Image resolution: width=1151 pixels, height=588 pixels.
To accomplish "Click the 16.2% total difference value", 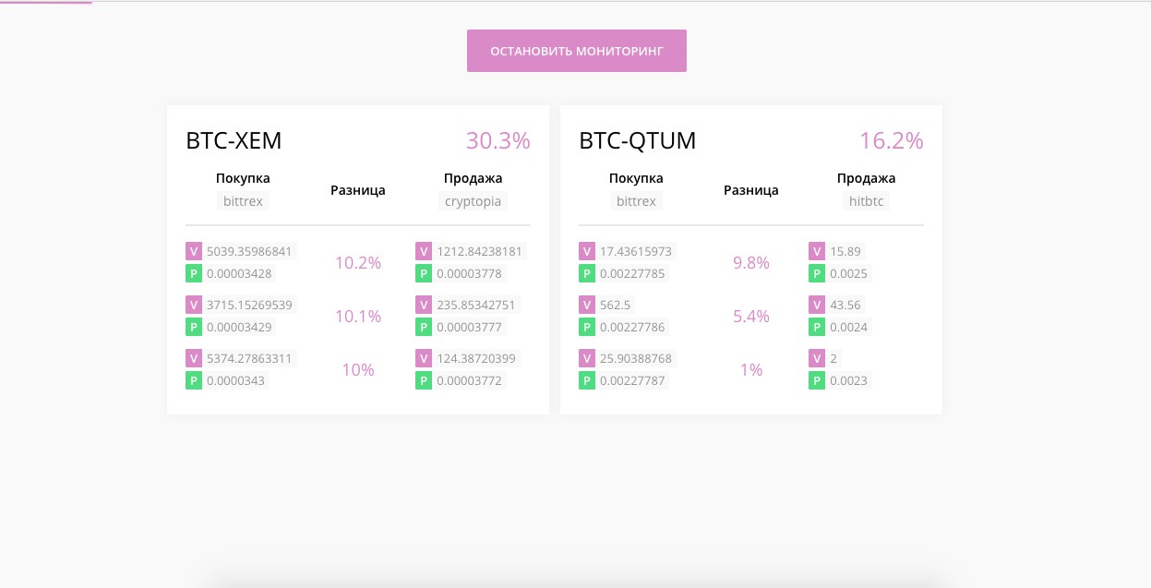I will point(891,141).
